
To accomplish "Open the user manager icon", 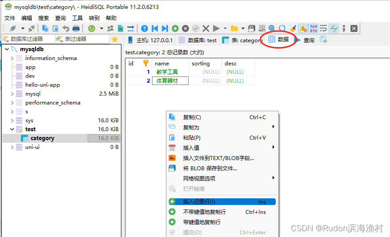I will [110, 28].
